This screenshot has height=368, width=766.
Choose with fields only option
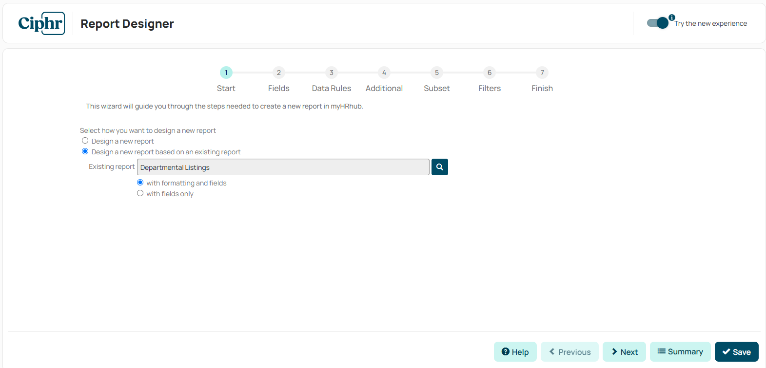(140, 193)
